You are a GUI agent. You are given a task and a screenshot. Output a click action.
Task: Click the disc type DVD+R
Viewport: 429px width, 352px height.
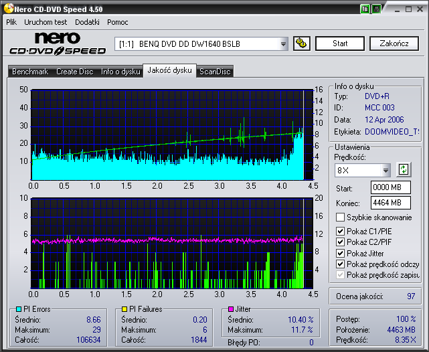377,96
